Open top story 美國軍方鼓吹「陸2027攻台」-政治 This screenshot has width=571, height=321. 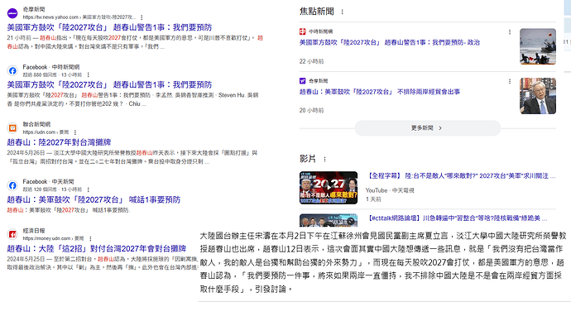click(x=390, y=42)
